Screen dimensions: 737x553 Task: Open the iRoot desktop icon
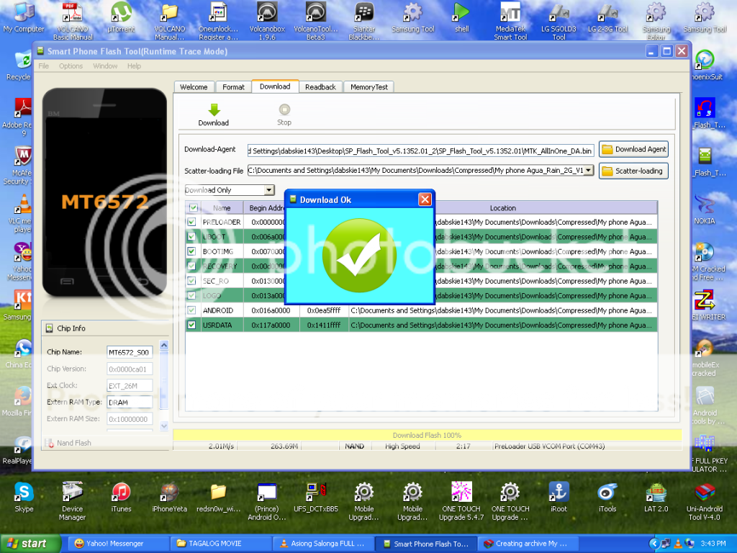click(x=559, y=492)
